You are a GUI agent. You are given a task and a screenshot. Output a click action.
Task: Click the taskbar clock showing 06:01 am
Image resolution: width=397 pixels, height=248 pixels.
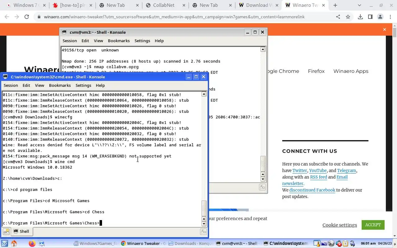[x=368, y=243]
